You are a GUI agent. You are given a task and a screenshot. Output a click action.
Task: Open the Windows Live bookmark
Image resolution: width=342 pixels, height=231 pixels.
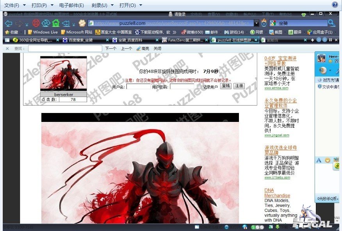(43, 32)
